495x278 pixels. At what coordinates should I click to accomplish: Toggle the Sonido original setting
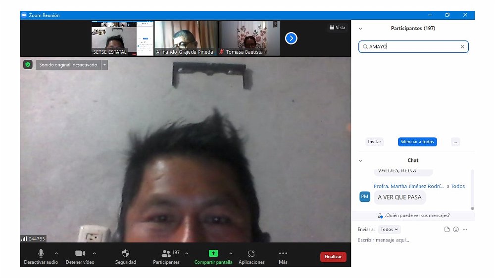pyautogui.click(x=68, y=65)
